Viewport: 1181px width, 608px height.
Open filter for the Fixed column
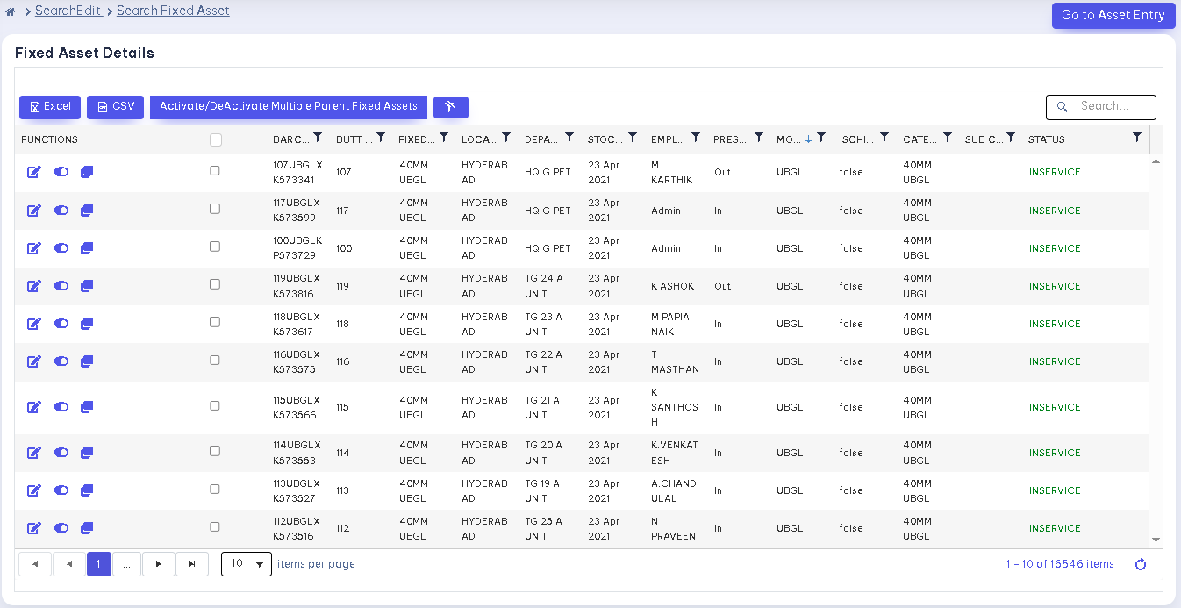pos(444,138)
